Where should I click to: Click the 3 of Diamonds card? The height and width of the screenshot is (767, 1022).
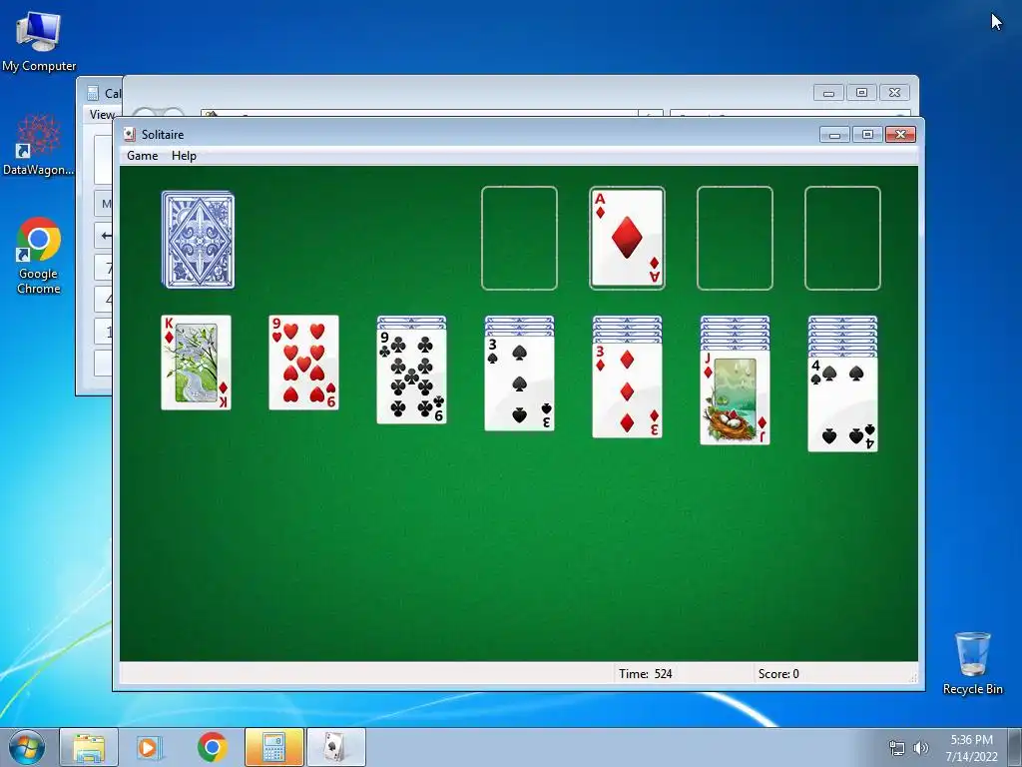coord(627,390)
